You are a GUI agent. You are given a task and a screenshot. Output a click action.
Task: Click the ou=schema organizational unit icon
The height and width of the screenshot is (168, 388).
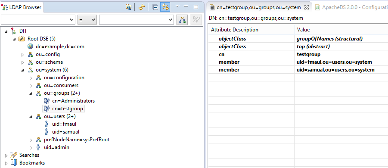(30, 62)
